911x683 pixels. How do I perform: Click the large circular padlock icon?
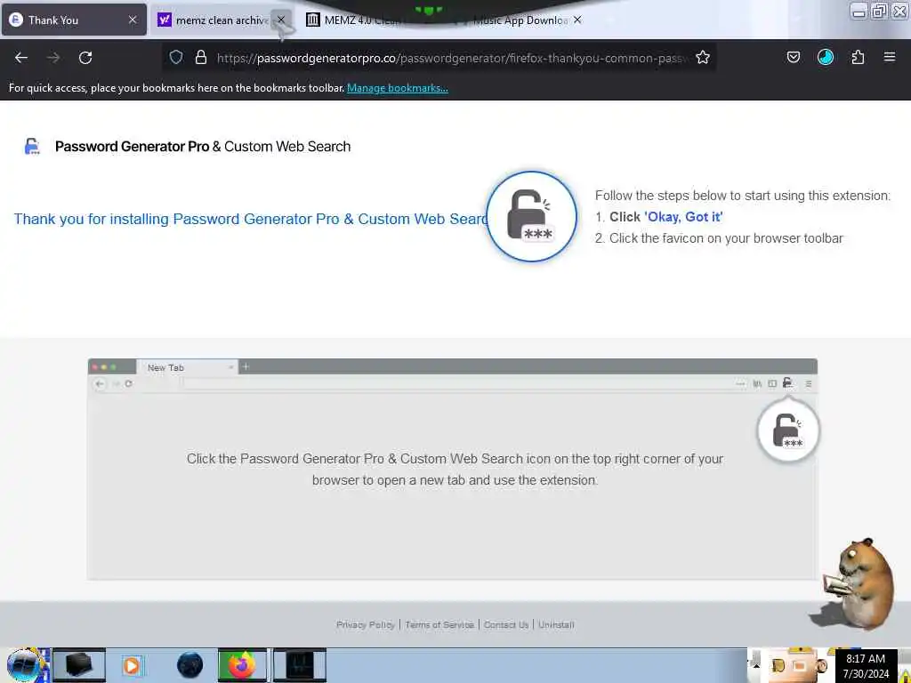[531, 216]
